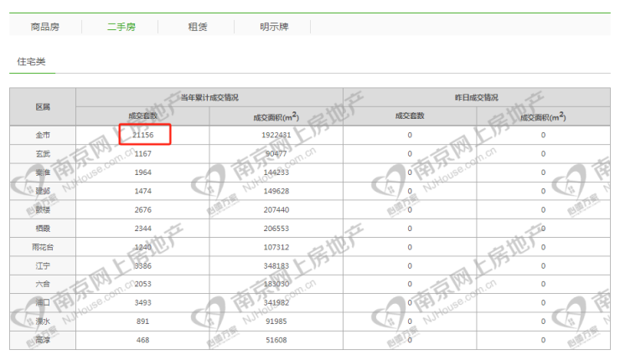The height and width of the screenshot is (360, 620).
Task: Click the value 1240 for 雨花台
Action: [142, 247]
